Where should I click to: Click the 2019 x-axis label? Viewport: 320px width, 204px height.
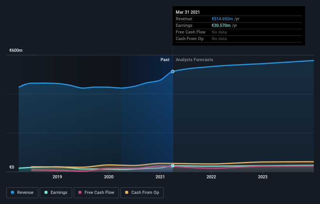click(x=57, y=177)
